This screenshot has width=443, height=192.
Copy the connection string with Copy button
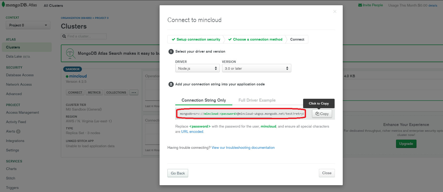[x=322, y=114]
